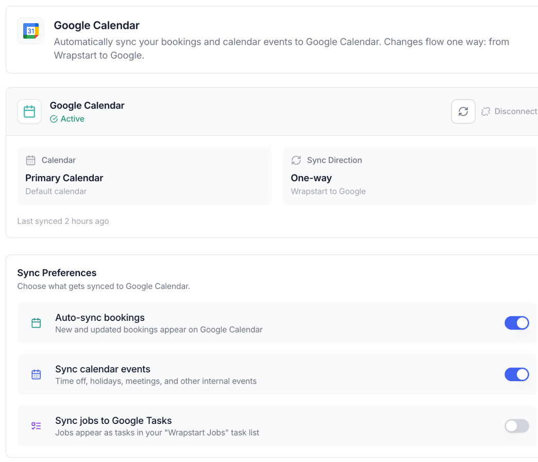Click the Auto-sync bookings label
The width and height of the screenshot is (538, 462).
pos(100,318)
